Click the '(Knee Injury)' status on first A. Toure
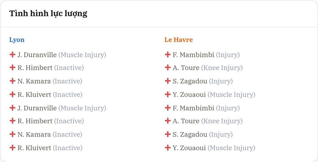The height and width of the screenshot is (162, 318). click(222, 68)
